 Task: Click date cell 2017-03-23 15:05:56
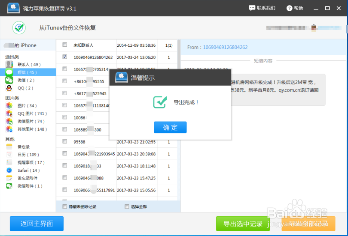(136, 190)
